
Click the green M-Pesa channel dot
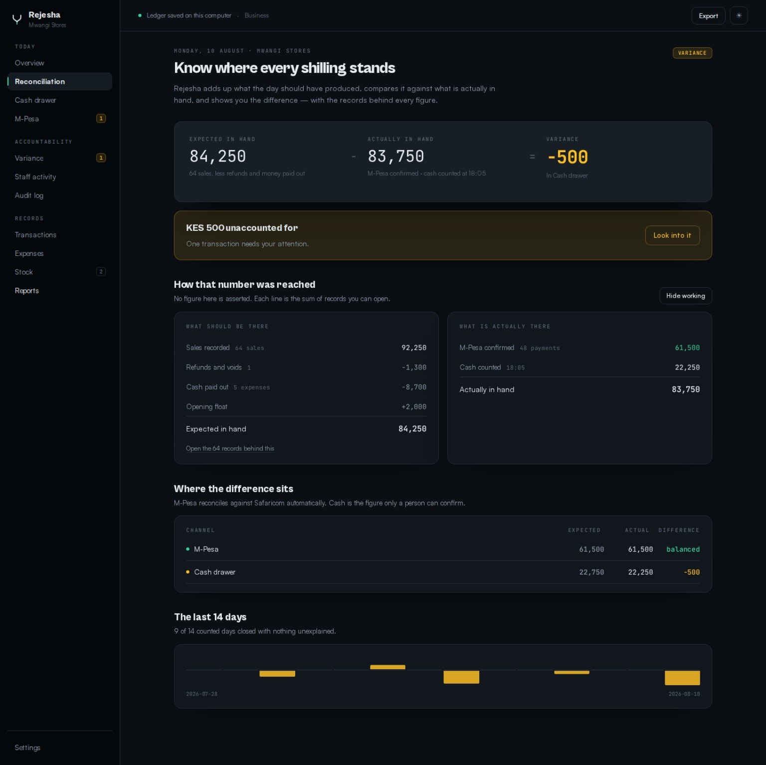(x=188, y=549)
